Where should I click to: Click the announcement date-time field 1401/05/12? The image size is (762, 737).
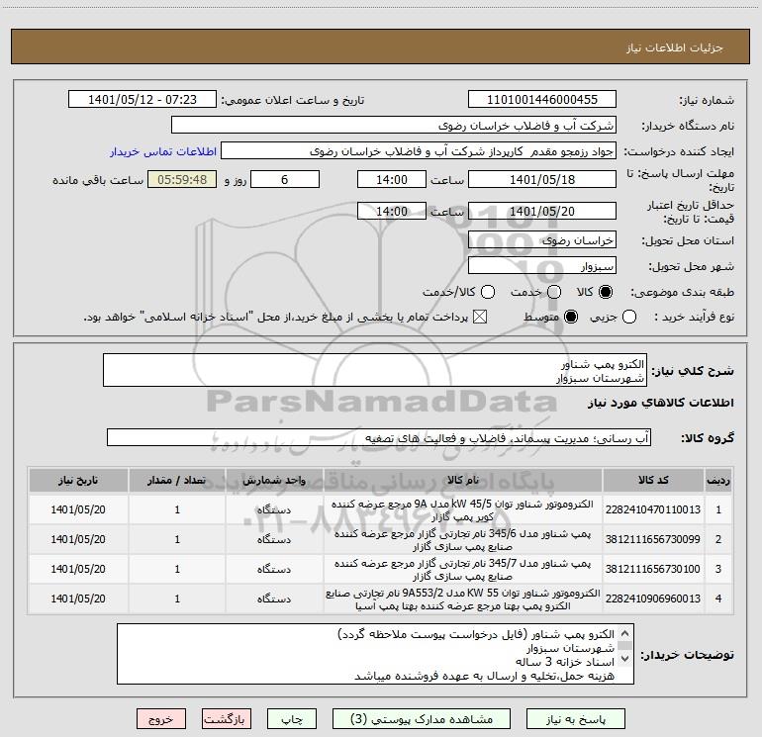click(143, 100)
